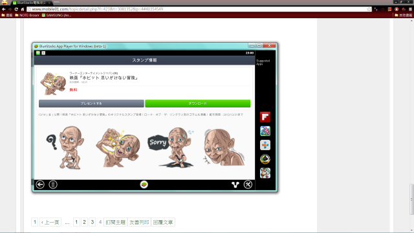Click the BlueStacks back arrow button

pos(40,184)
